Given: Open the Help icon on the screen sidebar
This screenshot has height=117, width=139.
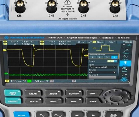Looking at the screenshot, I should [x=126, y=45].
